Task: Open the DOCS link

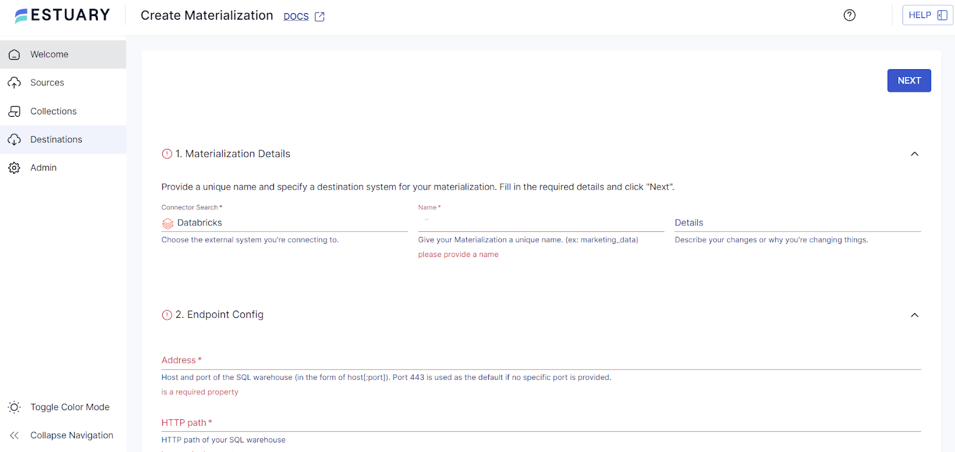Action: coord(296,17)
